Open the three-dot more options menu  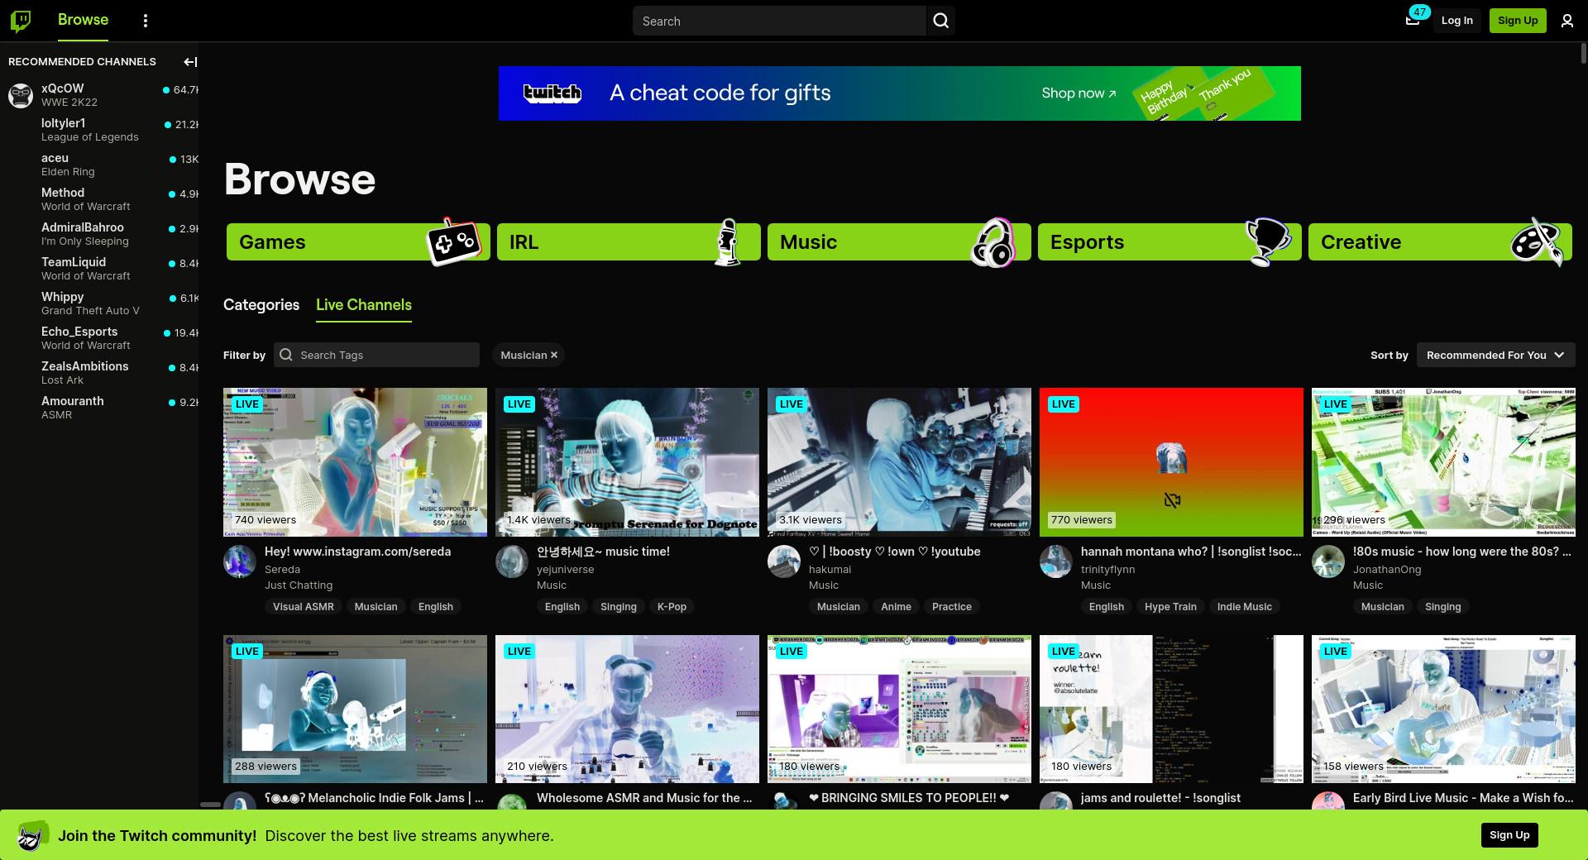146,21
